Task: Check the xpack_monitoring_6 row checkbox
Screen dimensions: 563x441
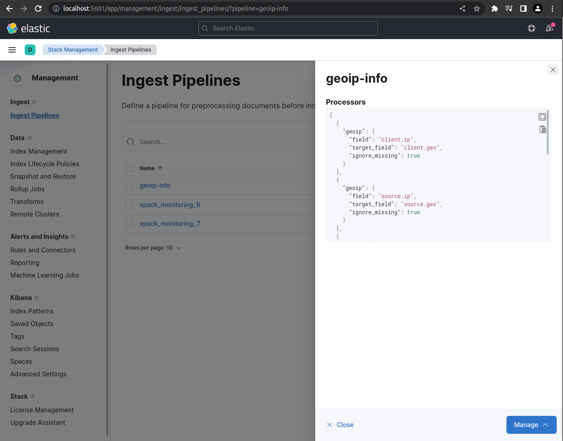Action: (129, 205)
